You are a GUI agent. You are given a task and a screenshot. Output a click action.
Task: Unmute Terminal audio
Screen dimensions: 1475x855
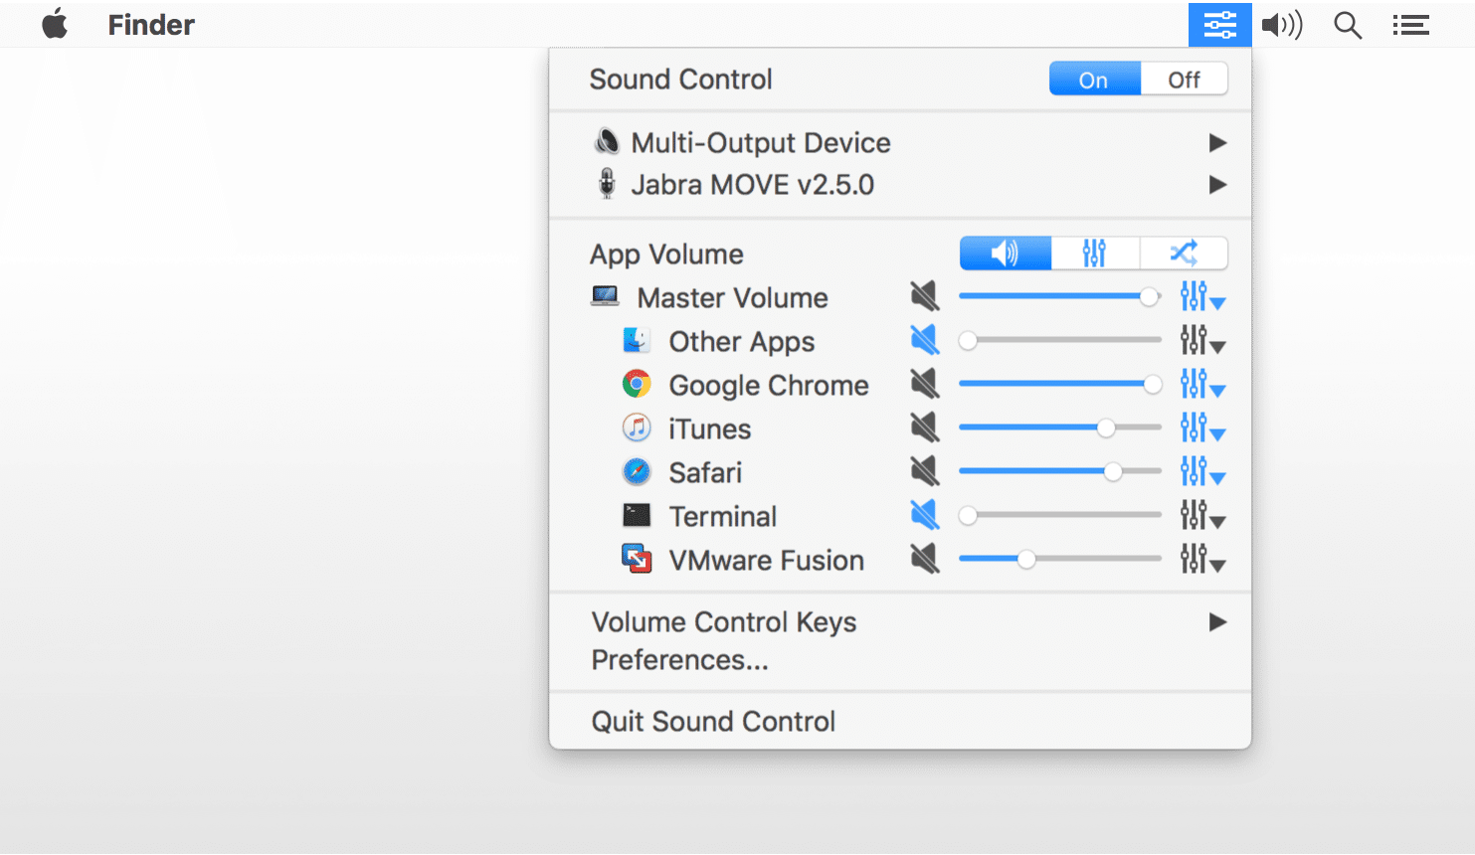coord(925,515)
